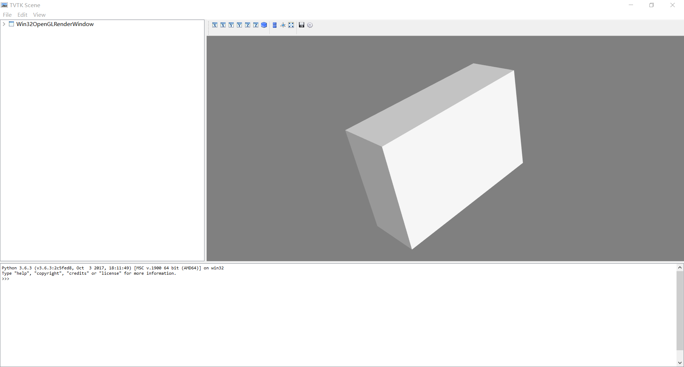This screenshot has height=367, width=684.
Task: Click inside the Python console prompt
Action: pyautogui.click(x=142, y=279)
